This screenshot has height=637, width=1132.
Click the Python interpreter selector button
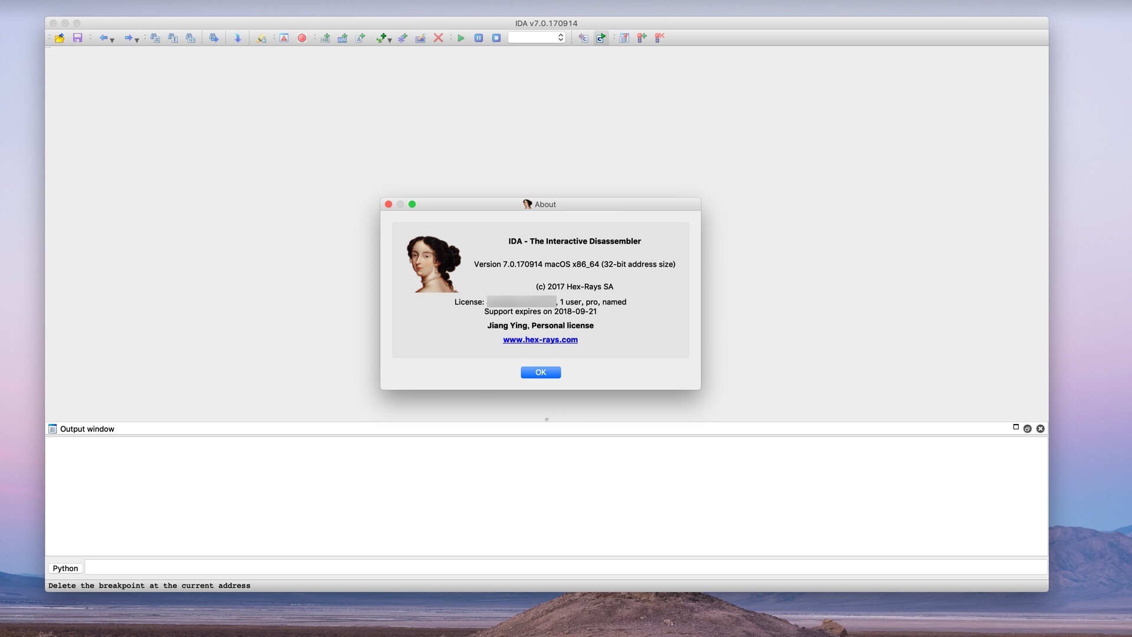pyautogui.click(x=65, y=568)
